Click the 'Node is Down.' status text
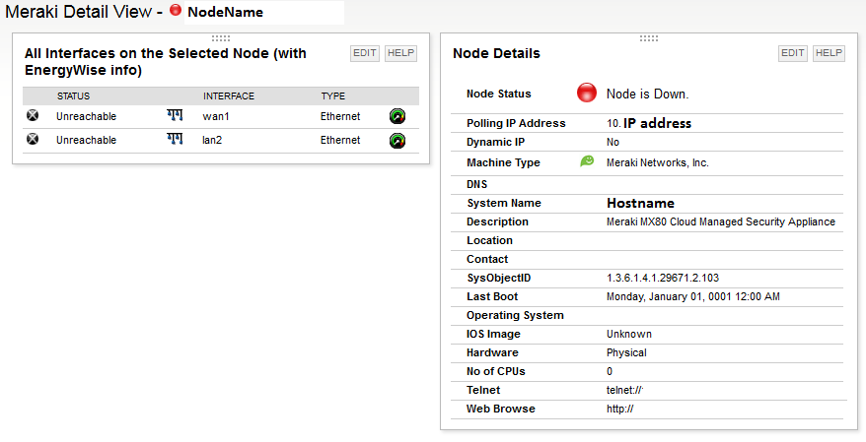The width and height of the screenshot is (866, 442). [647, 94]
